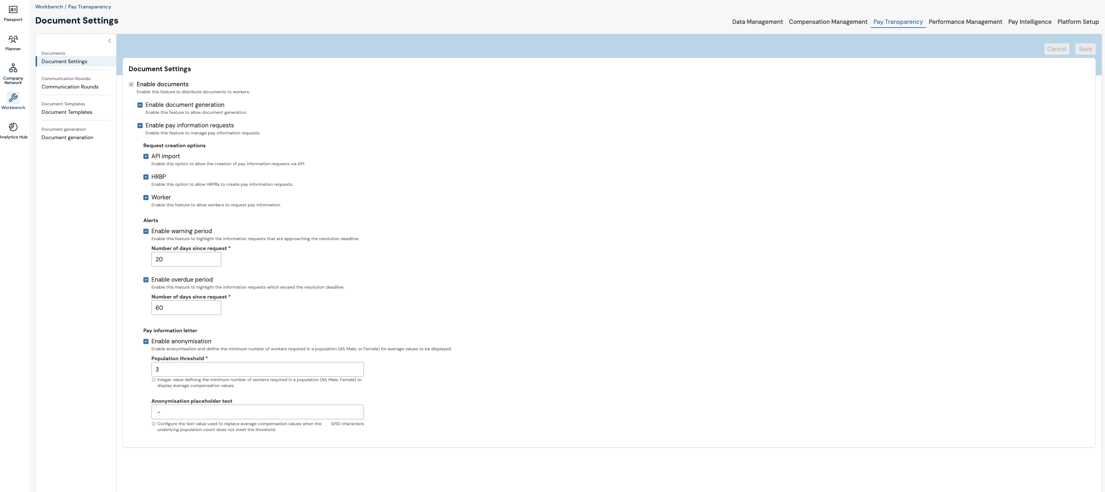Open Document Templates in side menu

click(x=67, y=112)
